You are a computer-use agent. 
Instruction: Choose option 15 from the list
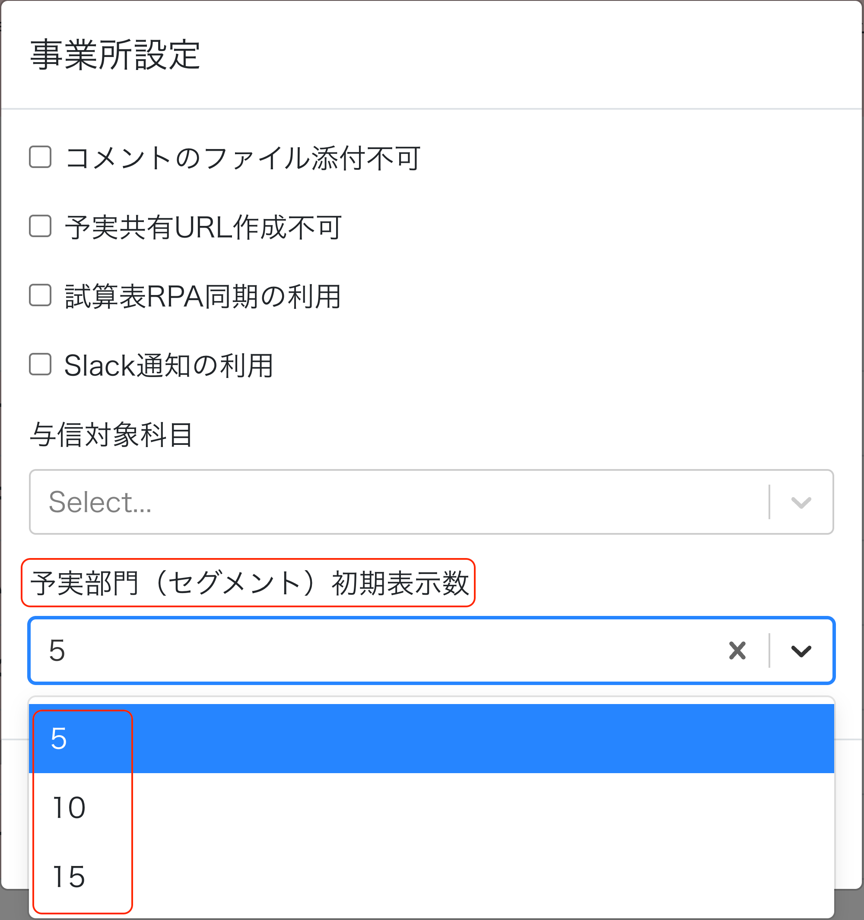[x=431, y=876]
